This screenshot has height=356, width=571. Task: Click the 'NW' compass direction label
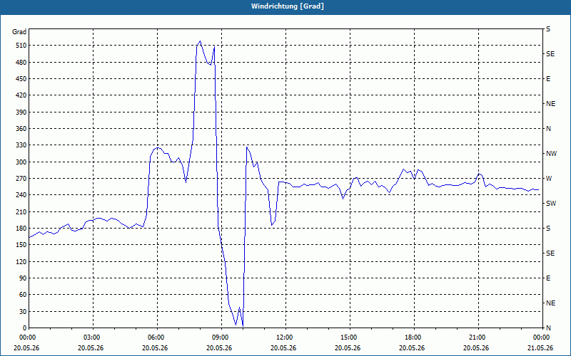pyautogui.click(x=551, y=154)
